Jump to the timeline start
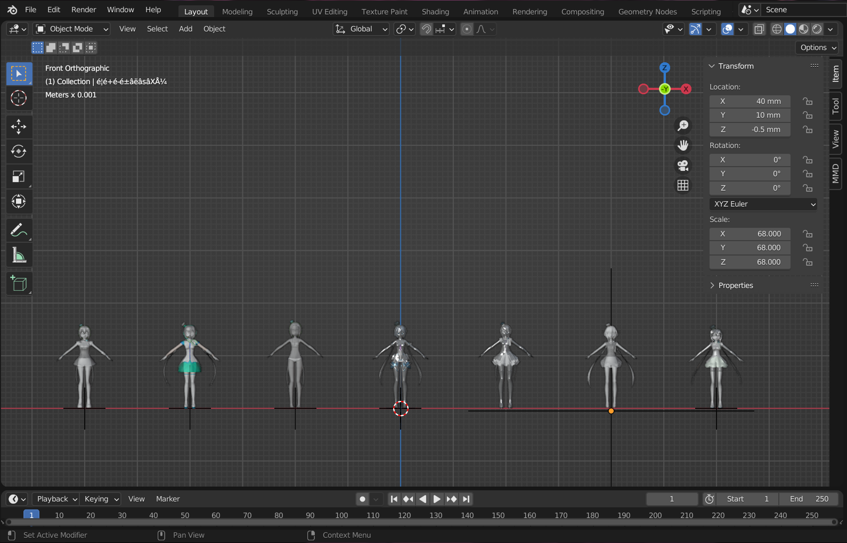The image size is (847, 543). pos(394,499)
